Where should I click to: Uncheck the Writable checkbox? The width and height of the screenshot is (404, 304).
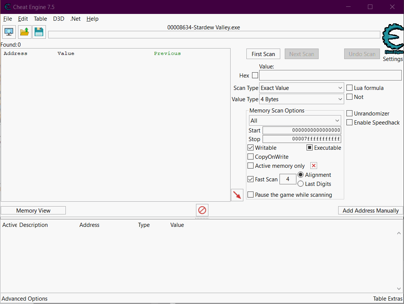point(251,147)
